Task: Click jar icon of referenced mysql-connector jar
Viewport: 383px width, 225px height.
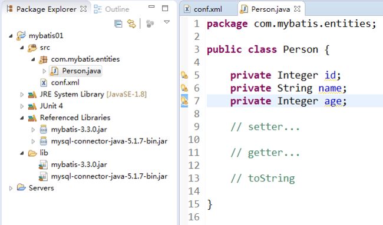Action: tap(44, 141)
